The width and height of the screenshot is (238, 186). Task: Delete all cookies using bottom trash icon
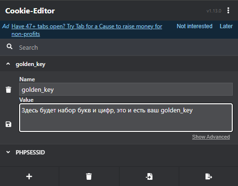[x=89, y=176]
